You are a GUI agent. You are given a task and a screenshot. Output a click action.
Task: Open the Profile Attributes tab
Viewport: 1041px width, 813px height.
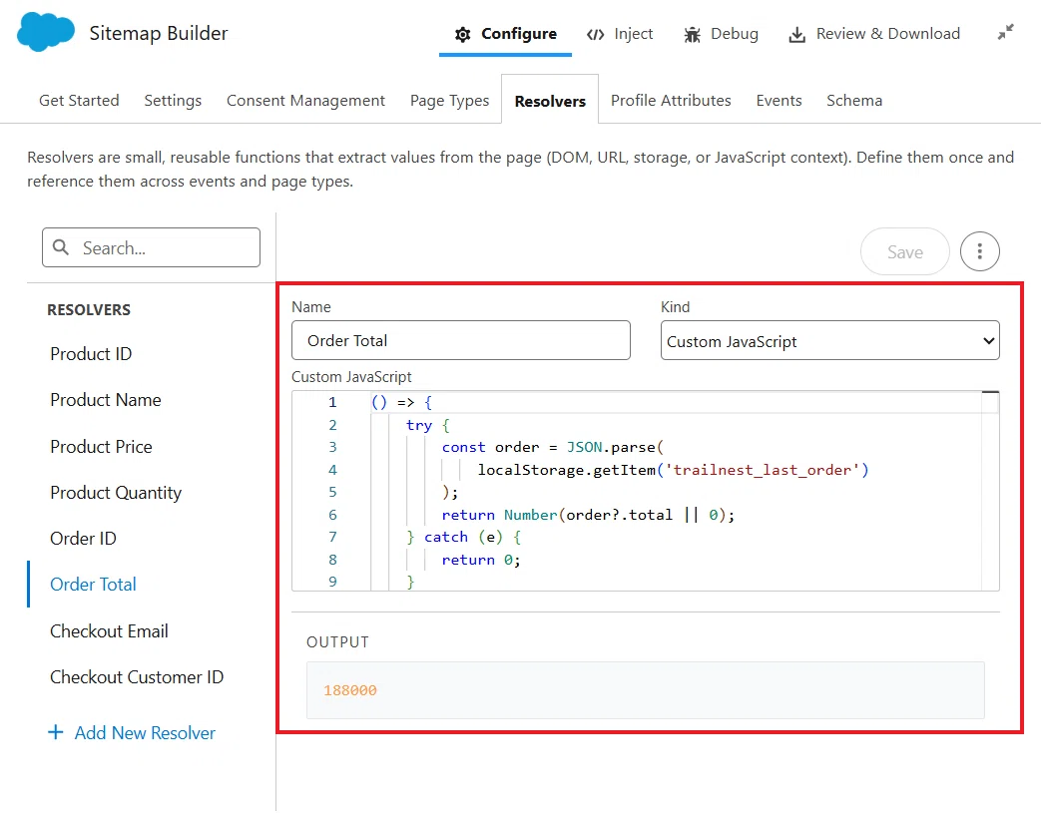(671, 100)
